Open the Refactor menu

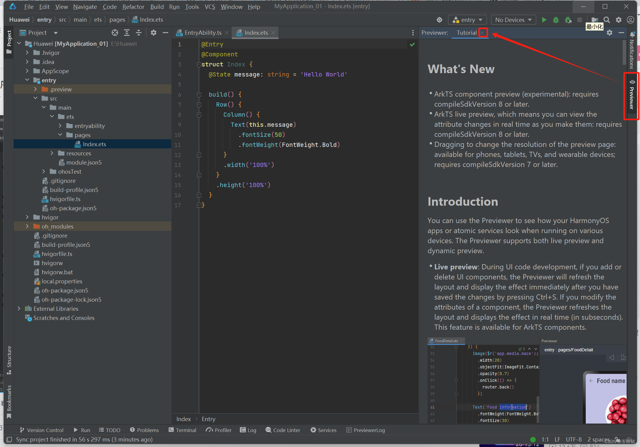click(x=133, y=7)
